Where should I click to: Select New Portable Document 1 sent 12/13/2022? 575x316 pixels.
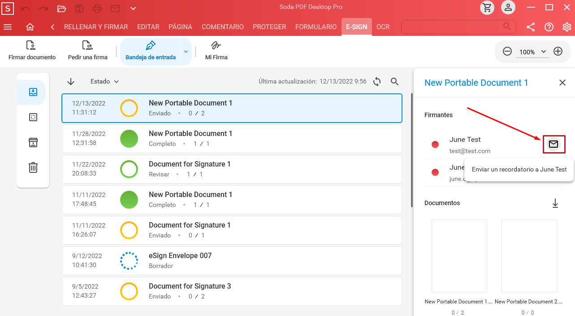coord(232,108)
